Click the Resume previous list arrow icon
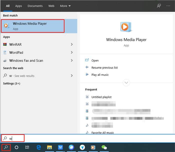 pyautogui.click(x=87, y=67)
